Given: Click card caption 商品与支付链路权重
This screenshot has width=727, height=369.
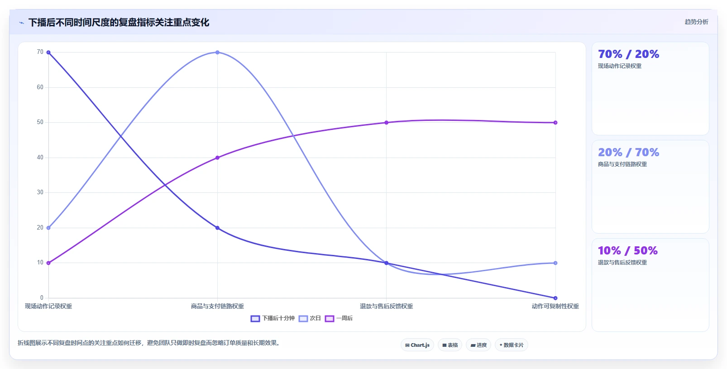Looking at the screenshot, I should (x=622, y=164).
